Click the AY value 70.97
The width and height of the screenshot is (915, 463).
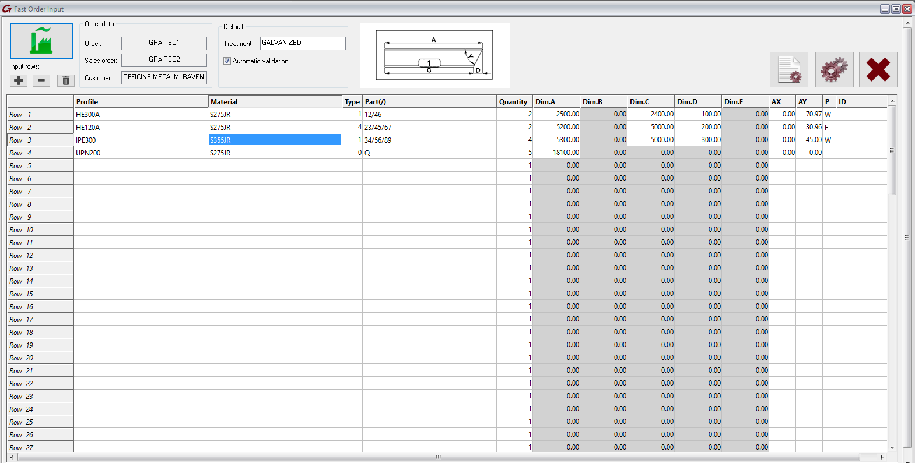[x=809, y=115]
